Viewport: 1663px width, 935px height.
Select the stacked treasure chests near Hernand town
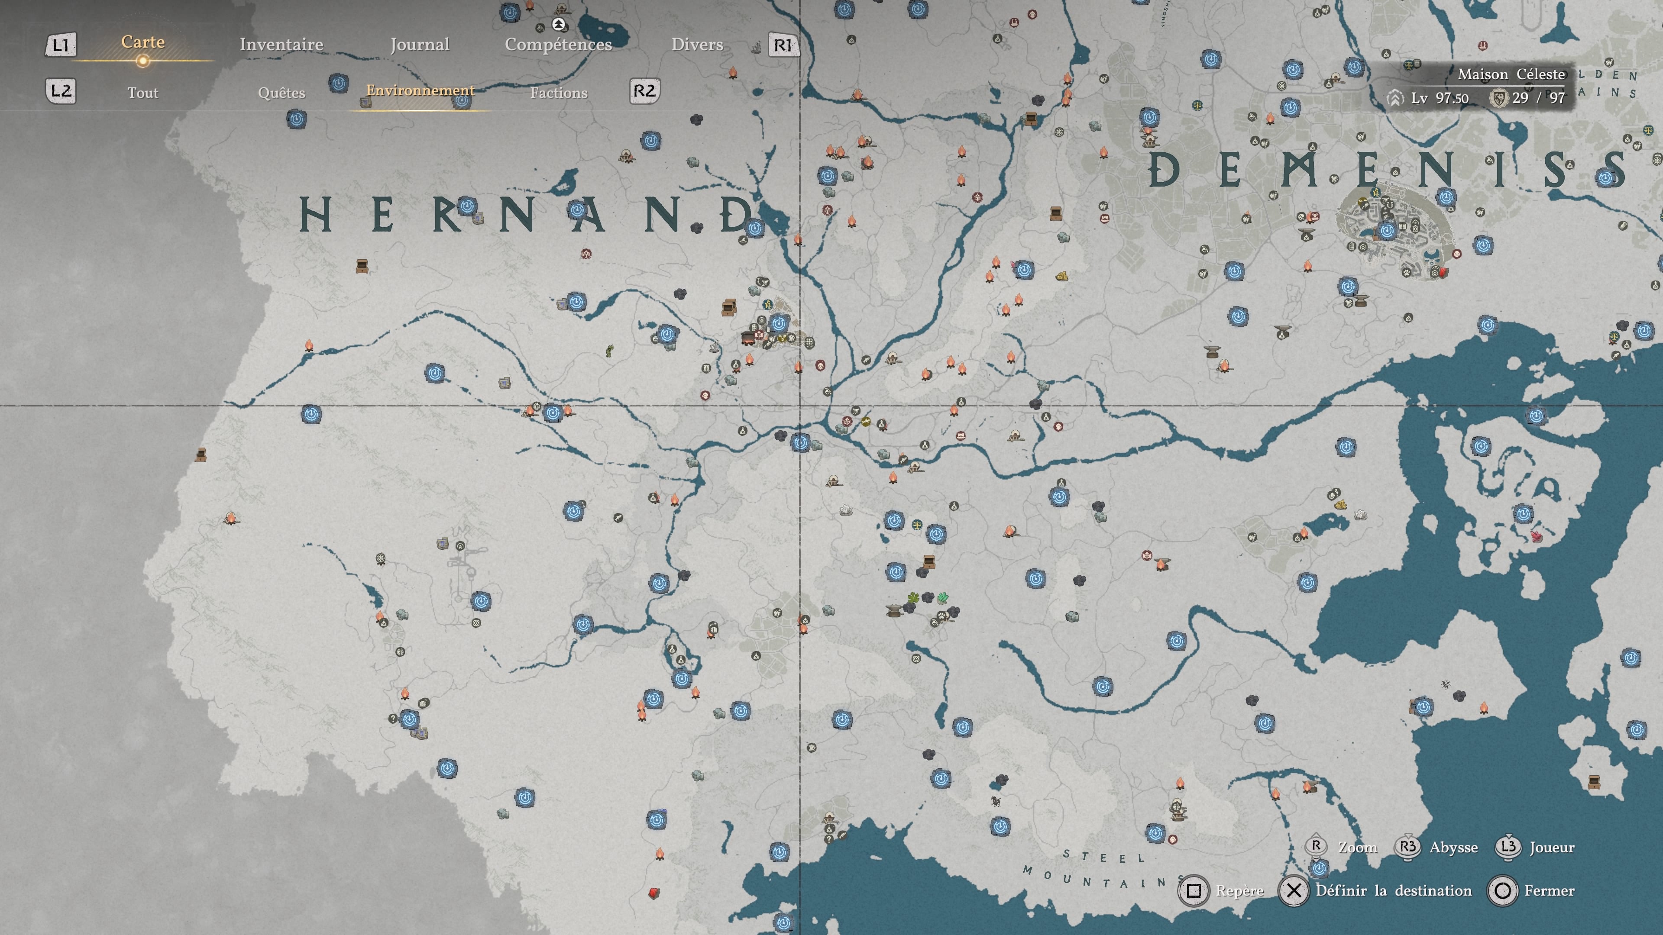[x=729, y=308]
